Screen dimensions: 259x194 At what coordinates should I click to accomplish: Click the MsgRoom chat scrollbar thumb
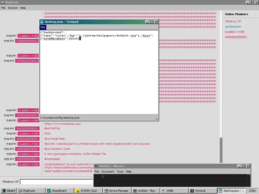[x=221, y=150]
